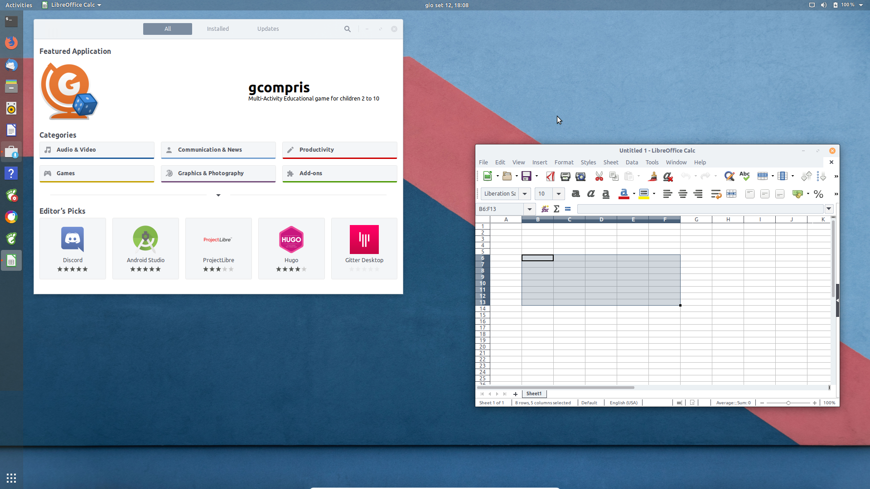Open the Help icon in the dock
The image size is (870, 489).
tap(11, 173)
